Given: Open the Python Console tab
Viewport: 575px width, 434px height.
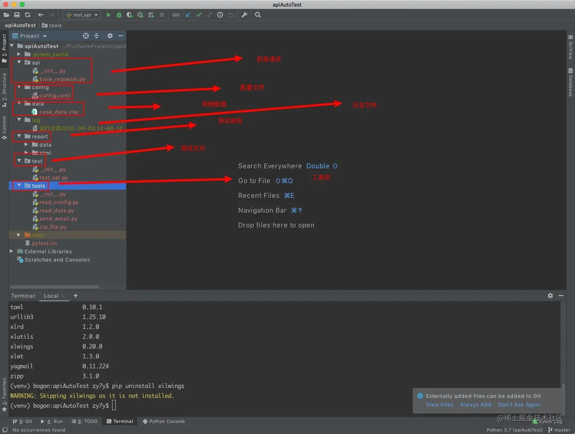Looking at the screenshot, I should 164,421.
